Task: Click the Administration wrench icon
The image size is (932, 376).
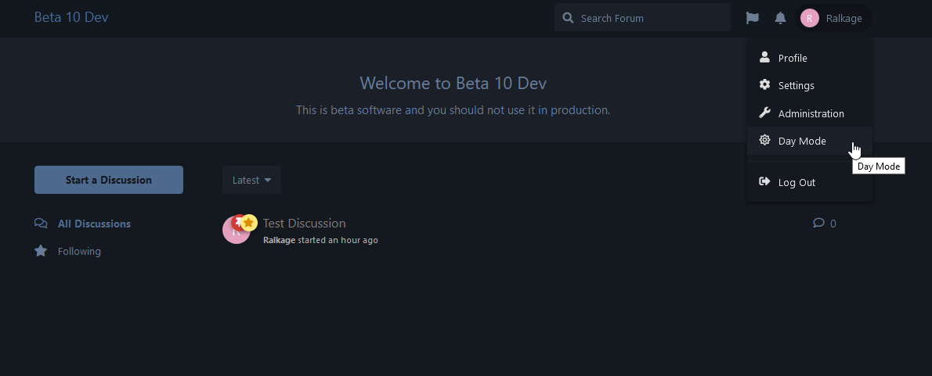Action: click(x=765, y=113)
